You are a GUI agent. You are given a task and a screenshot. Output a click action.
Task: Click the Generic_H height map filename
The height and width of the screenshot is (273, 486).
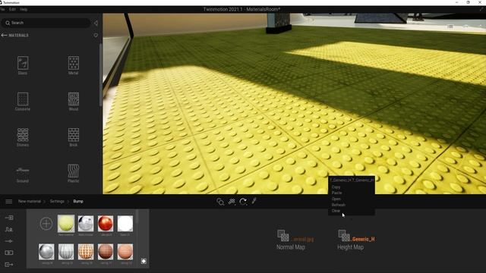click(363, 240)
